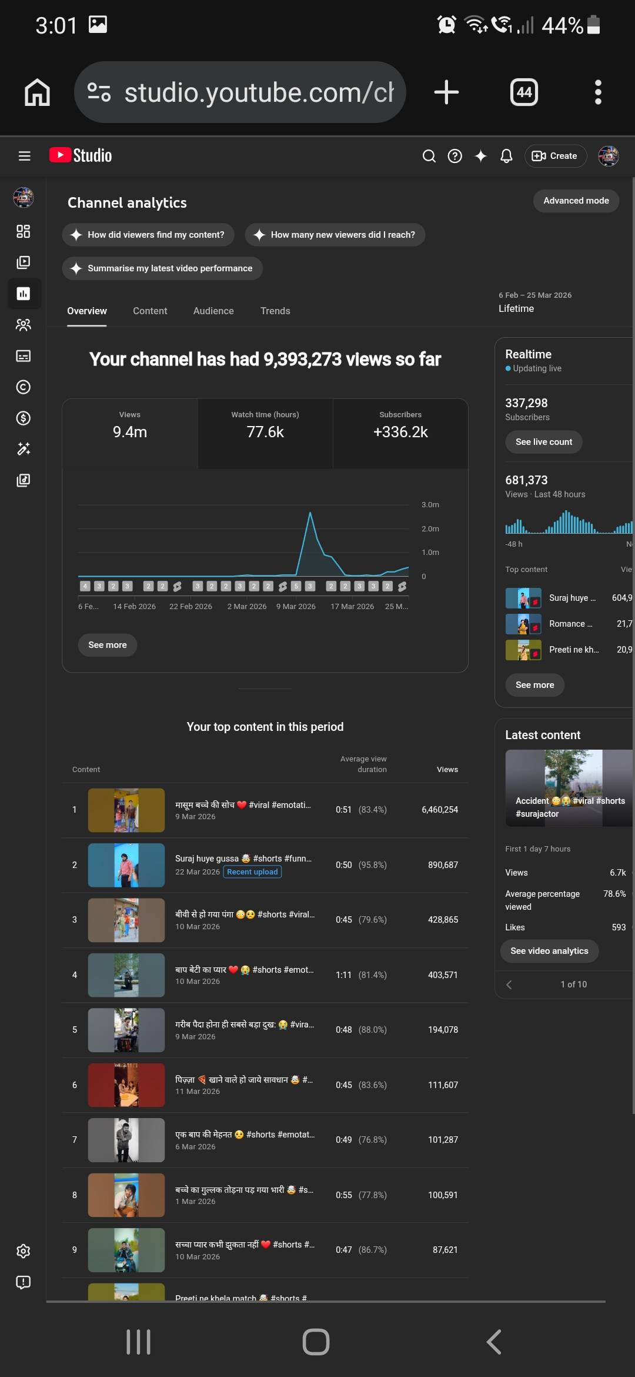The width and height of the screenshot is (635, 1377).
Task: Open Copyright icon in sidebar
Action: (24, 387)
